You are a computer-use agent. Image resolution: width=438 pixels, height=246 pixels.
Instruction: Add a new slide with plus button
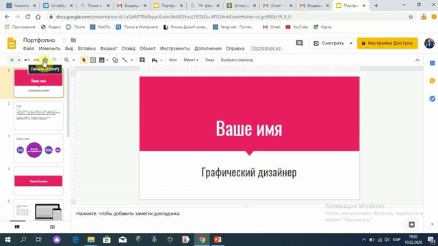[12, 60]
